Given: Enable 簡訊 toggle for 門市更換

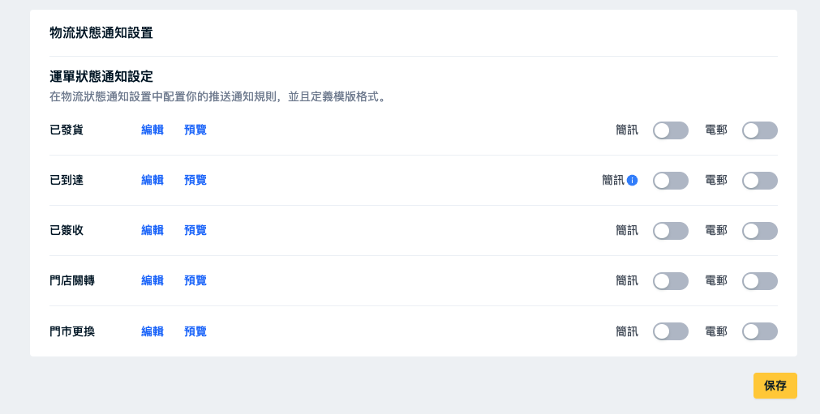Looking at the screenshot, I should click(671, 331).
